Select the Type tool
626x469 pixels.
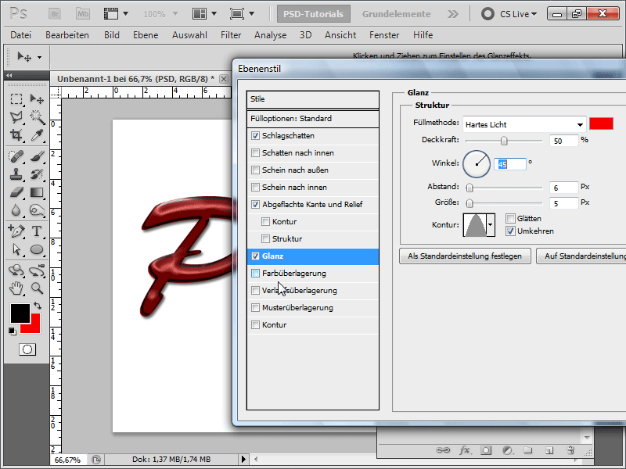(37, 231)
